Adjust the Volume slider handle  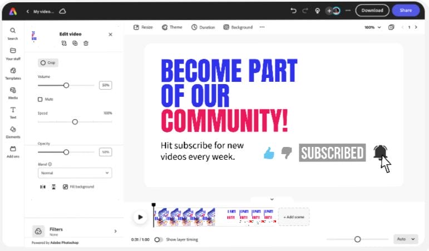(66, 85)
